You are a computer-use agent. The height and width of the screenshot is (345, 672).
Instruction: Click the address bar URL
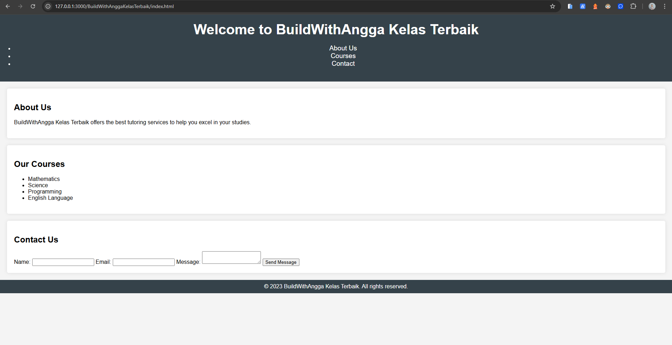pos(114,6)
